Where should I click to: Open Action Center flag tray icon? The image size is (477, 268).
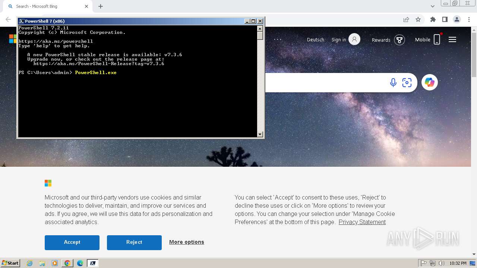click(424, 263)
